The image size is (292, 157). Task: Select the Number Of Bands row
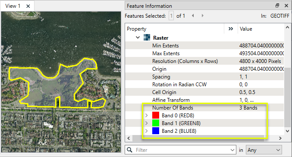[204, 108]
